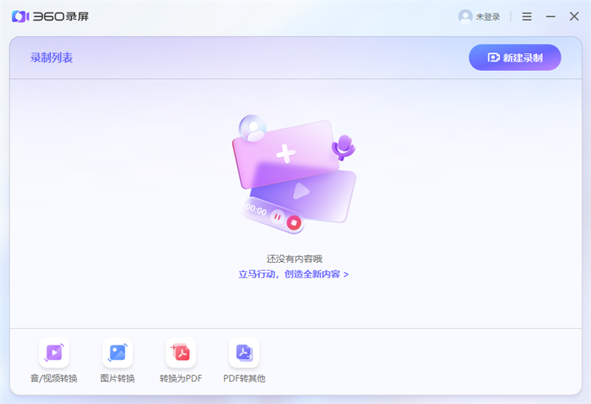
Task: Close the 360录屏 window
Action: (574, 16)
